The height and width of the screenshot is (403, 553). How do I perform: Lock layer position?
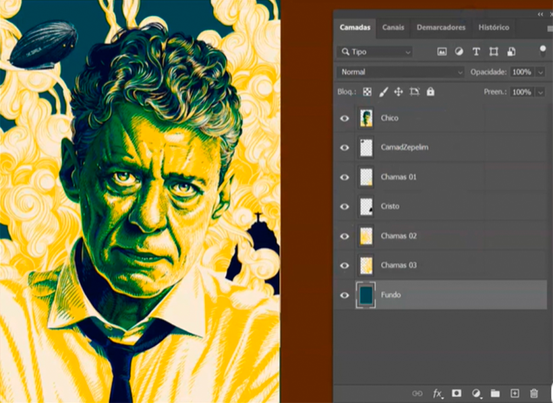point(399,92)
